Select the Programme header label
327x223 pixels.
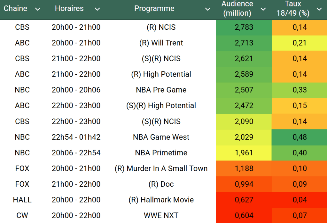(154, 9)
